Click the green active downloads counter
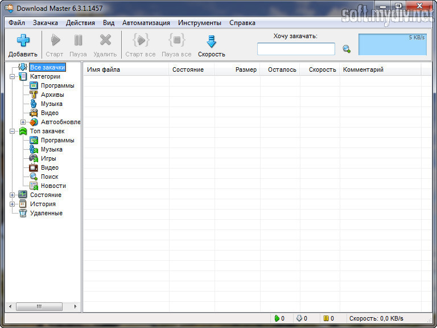 point(279,318)
